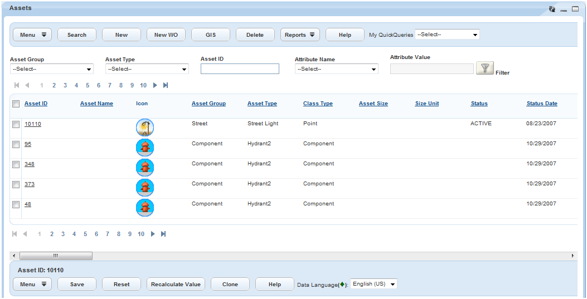Toggle the select-all checkbox in table header
Viewport: 587px width, 299px height.
16,104
